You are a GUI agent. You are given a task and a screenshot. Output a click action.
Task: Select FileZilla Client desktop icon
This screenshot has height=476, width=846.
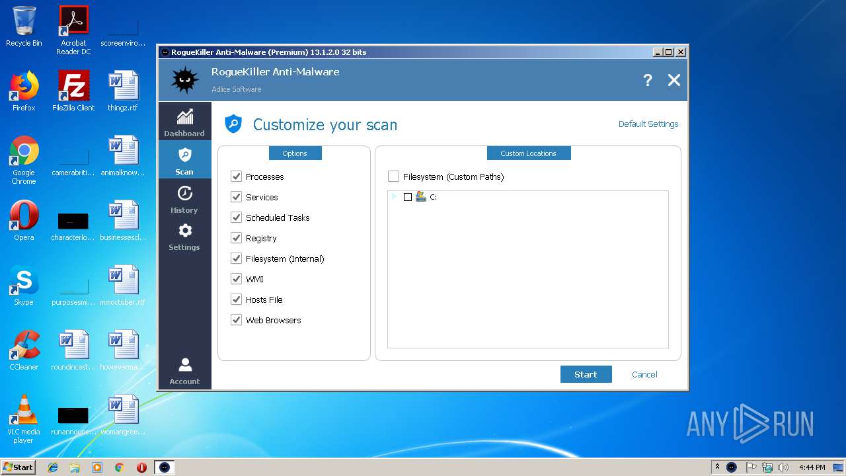73,91
